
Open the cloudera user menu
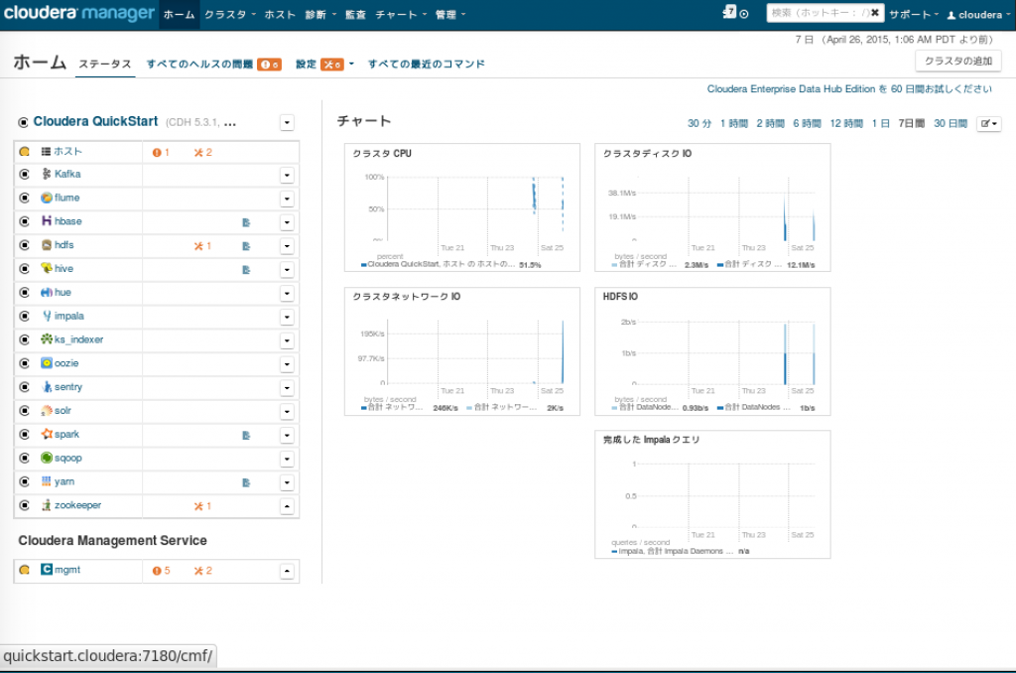977,14
